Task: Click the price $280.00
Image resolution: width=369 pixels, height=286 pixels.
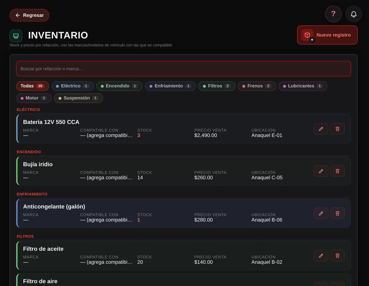Action: point(204,220)
